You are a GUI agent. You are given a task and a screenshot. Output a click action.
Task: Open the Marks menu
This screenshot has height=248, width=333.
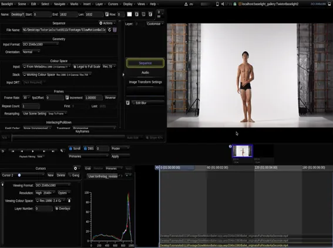(x=75, y=4)
